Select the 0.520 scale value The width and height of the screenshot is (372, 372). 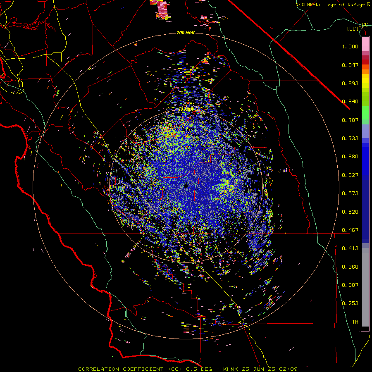[350, 212]
